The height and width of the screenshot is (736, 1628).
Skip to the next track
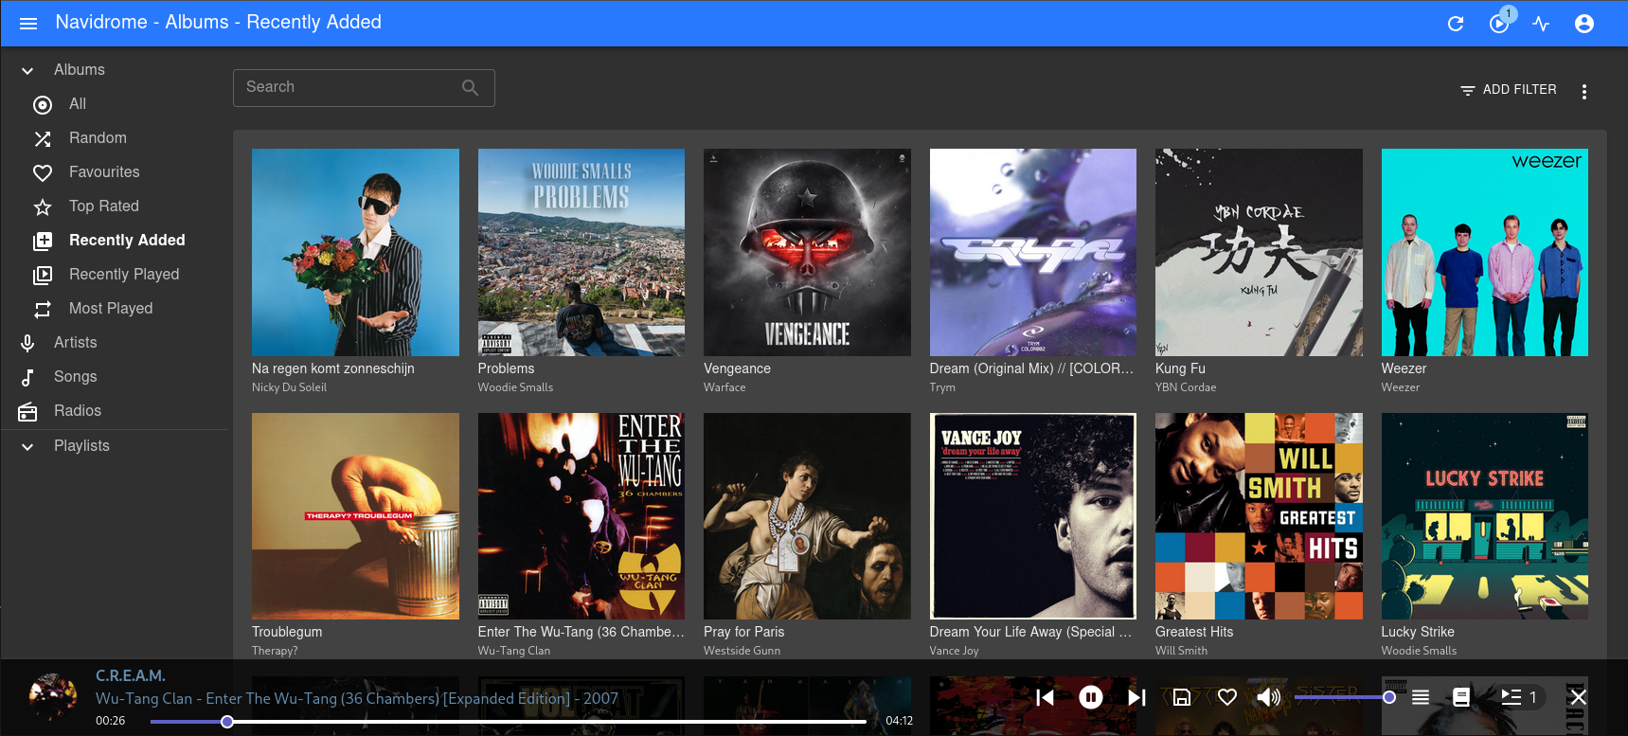tap(1136, 697)
